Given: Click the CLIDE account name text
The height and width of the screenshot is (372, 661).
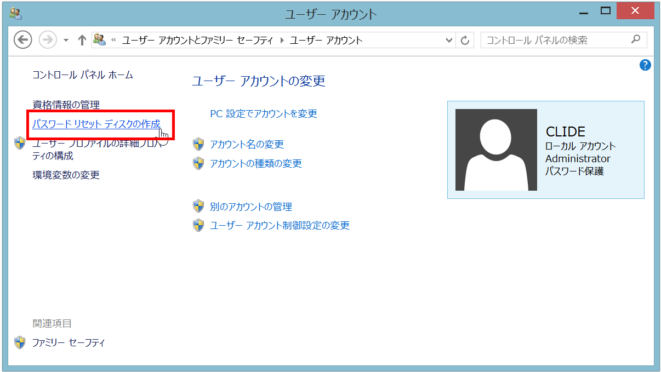Looking at the screenshot, I should pos(566,131).
